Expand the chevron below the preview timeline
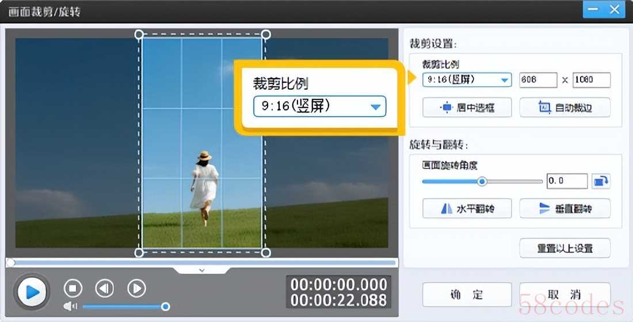633x322 pixels. [201, 269]
